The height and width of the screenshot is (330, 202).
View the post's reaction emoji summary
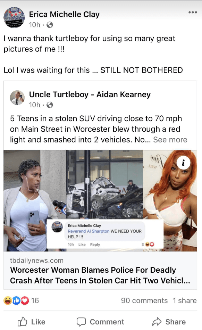[x=16, y=300]
